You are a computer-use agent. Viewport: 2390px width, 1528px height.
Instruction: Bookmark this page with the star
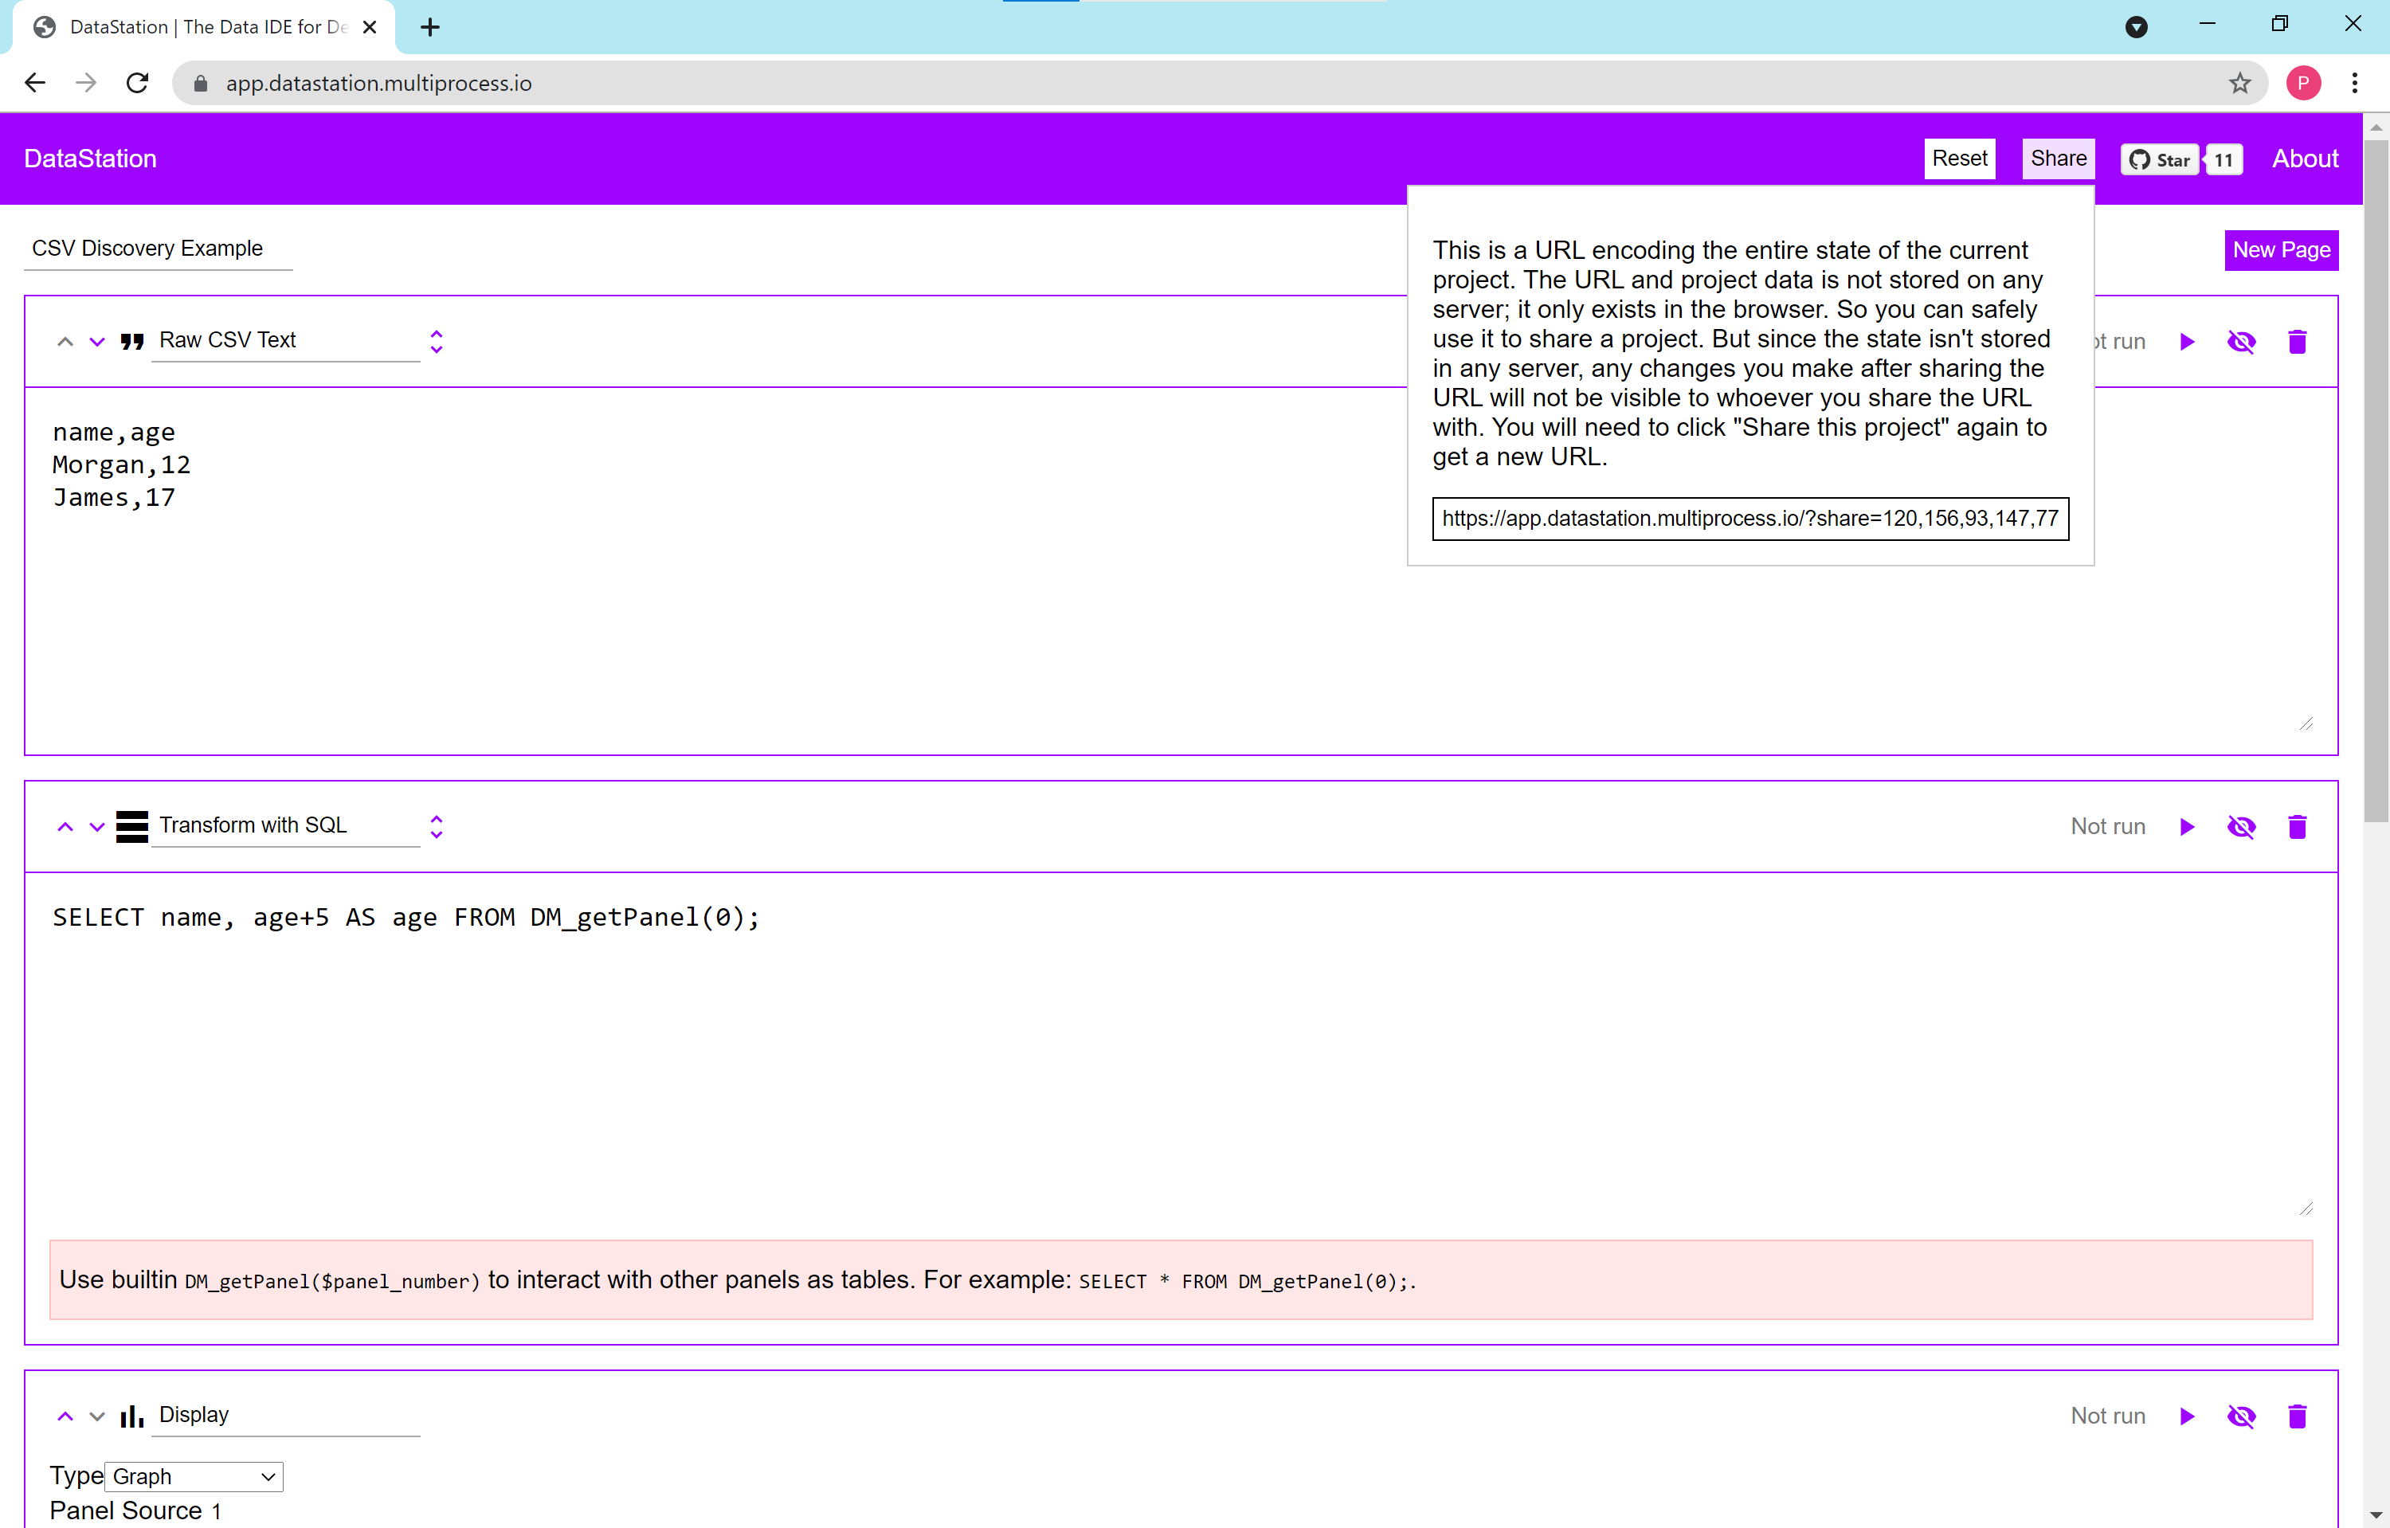[2239, 84]
